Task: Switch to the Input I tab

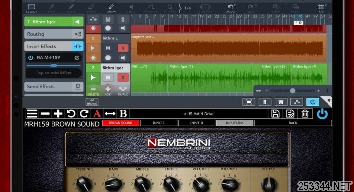Action: (x=158, y=123)
